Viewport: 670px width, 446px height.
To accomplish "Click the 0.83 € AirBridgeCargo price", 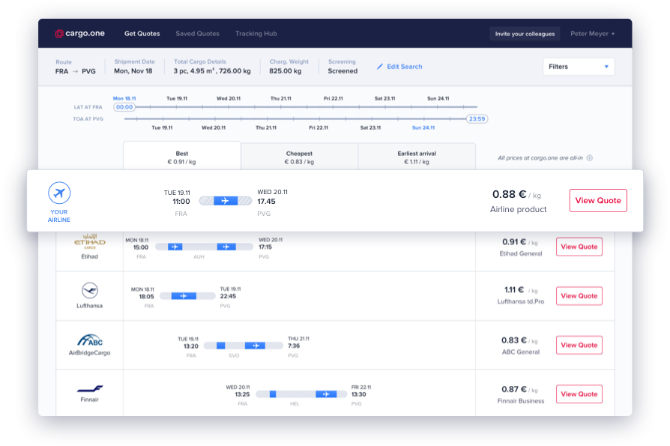I will (519, 340).
